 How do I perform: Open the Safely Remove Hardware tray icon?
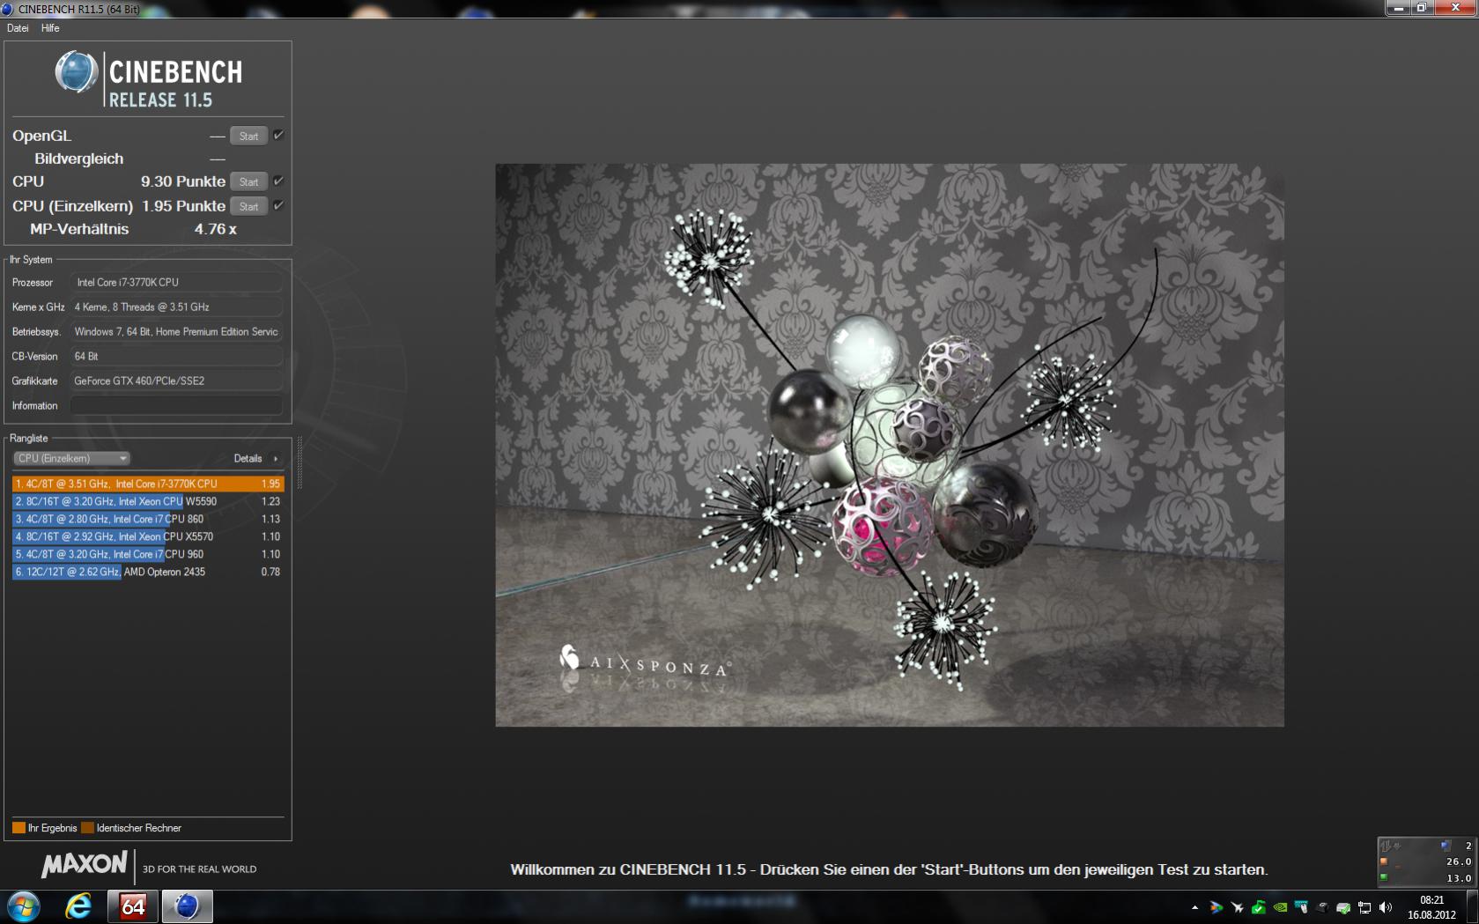point(1343,907)
